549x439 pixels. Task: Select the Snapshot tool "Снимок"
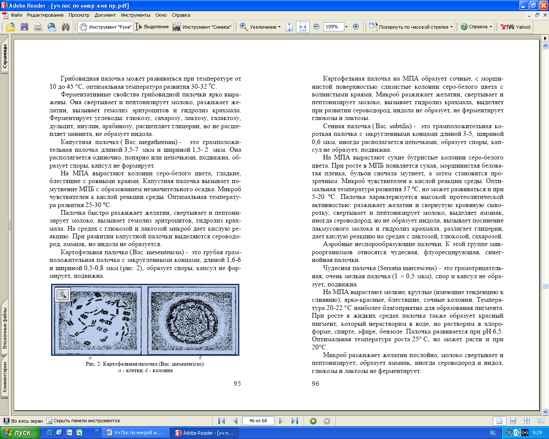point(202,27)
